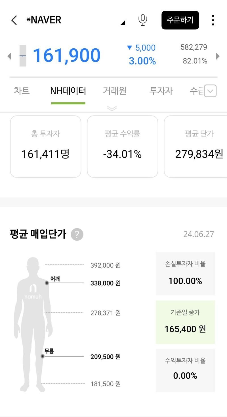Show previous stock with left triangle arrow
227x417 pixels.
[x=9, y=56]
